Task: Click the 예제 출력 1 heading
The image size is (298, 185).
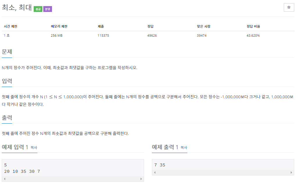Action: [165, 147]
